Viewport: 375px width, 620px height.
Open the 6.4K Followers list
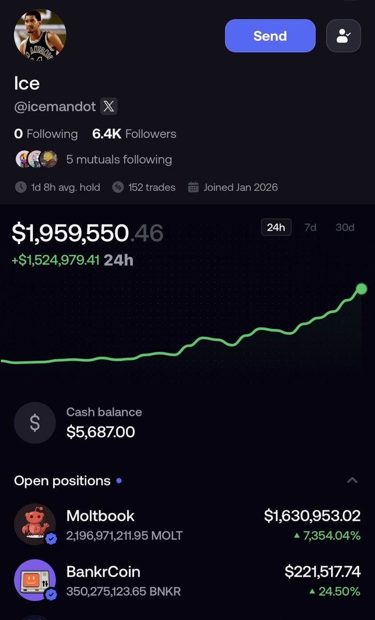pyautogui.click(x=134, y=134)
